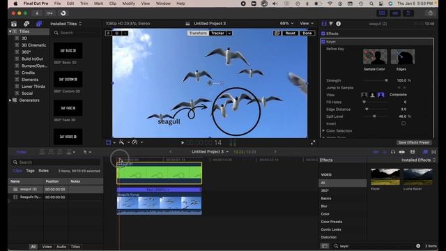Open the Installed Effects dropdown
Viewport: 446px width, 251px height.
tap(418, 160)
